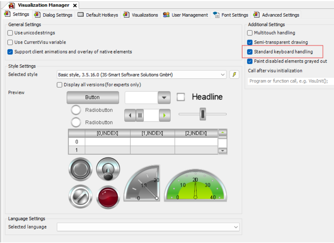Select the first Radiobutton in the preview
334x243 pixels.
[x=76, y=110]
